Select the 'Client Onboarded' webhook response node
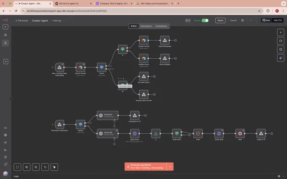This screenshot has width=287, height=179. [165, 40]
